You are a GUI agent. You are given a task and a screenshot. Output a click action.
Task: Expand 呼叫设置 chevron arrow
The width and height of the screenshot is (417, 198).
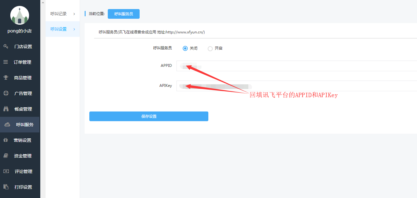[74, 29]
